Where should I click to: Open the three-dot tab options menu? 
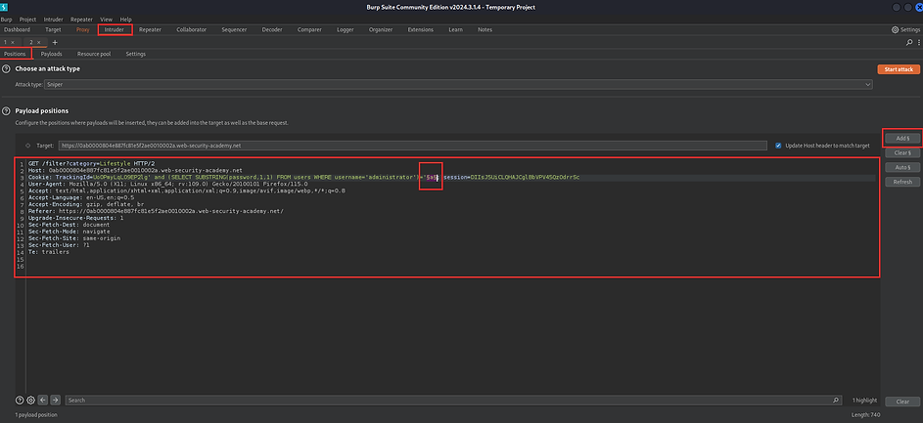pyautogui.click(x=918, y=42)
